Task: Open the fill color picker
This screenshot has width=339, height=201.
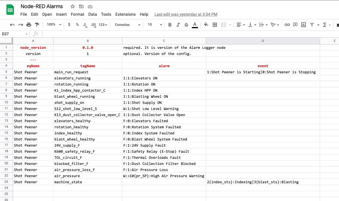Action: (x=206, y=24)
